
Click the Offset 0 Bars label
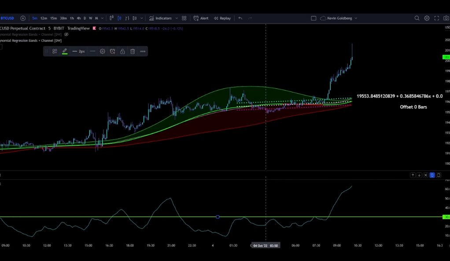(x=413, y=107)
